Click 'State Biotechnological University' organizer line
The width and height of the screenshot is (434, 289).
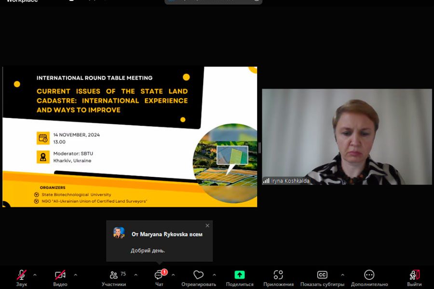[76, 195]
